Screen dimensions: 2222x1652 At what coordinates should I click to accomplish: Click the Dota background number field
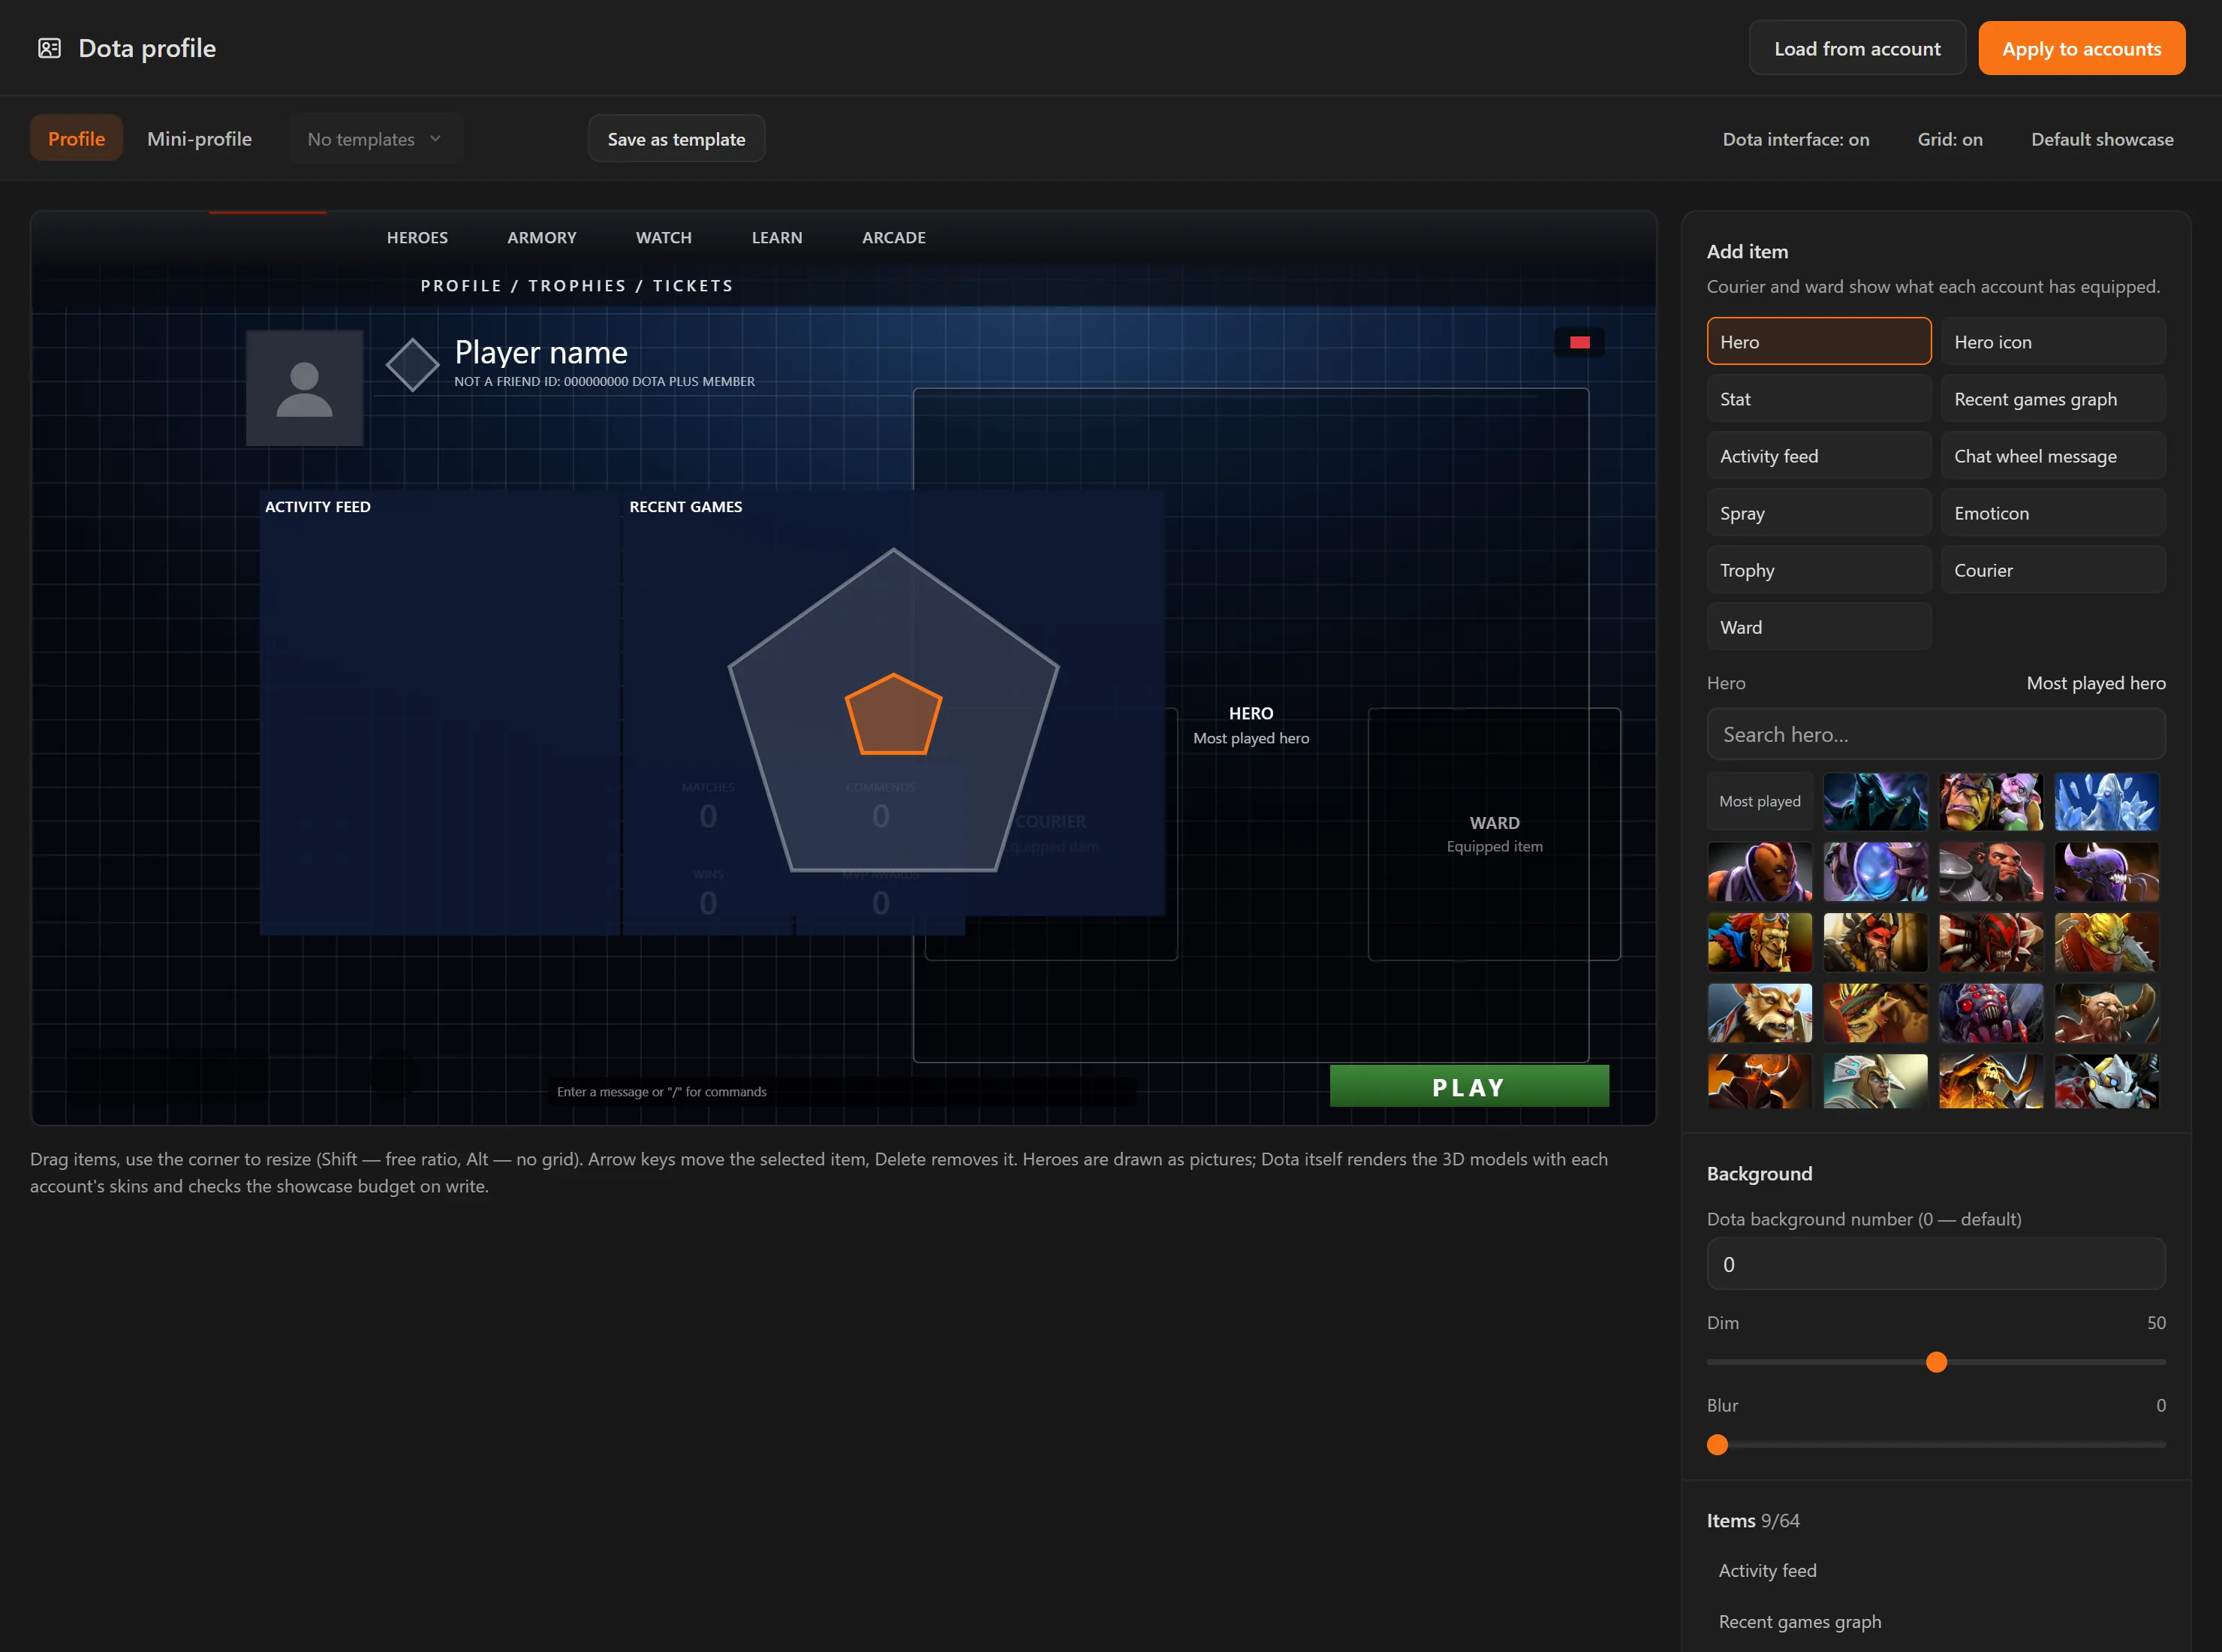click(x=1935, y=1264)
